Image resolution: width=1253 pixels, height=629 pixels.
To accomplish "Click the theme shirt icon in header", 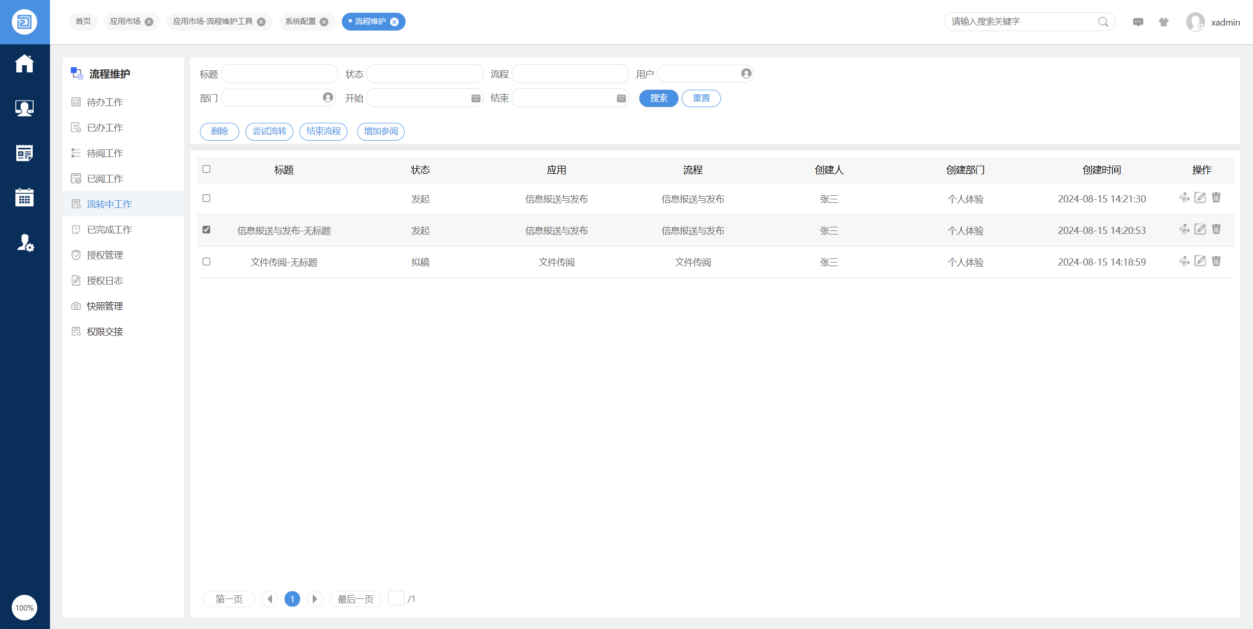I will tap(1164, 22).
